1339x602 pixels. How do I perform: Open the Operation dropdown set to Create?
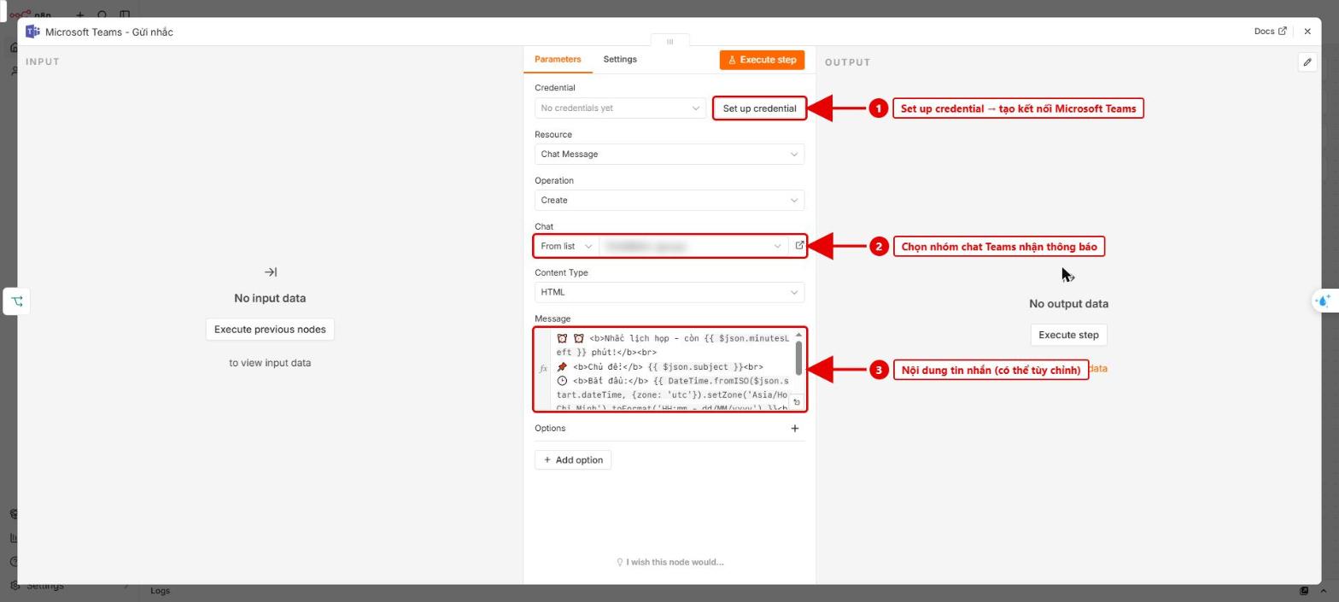669,201
